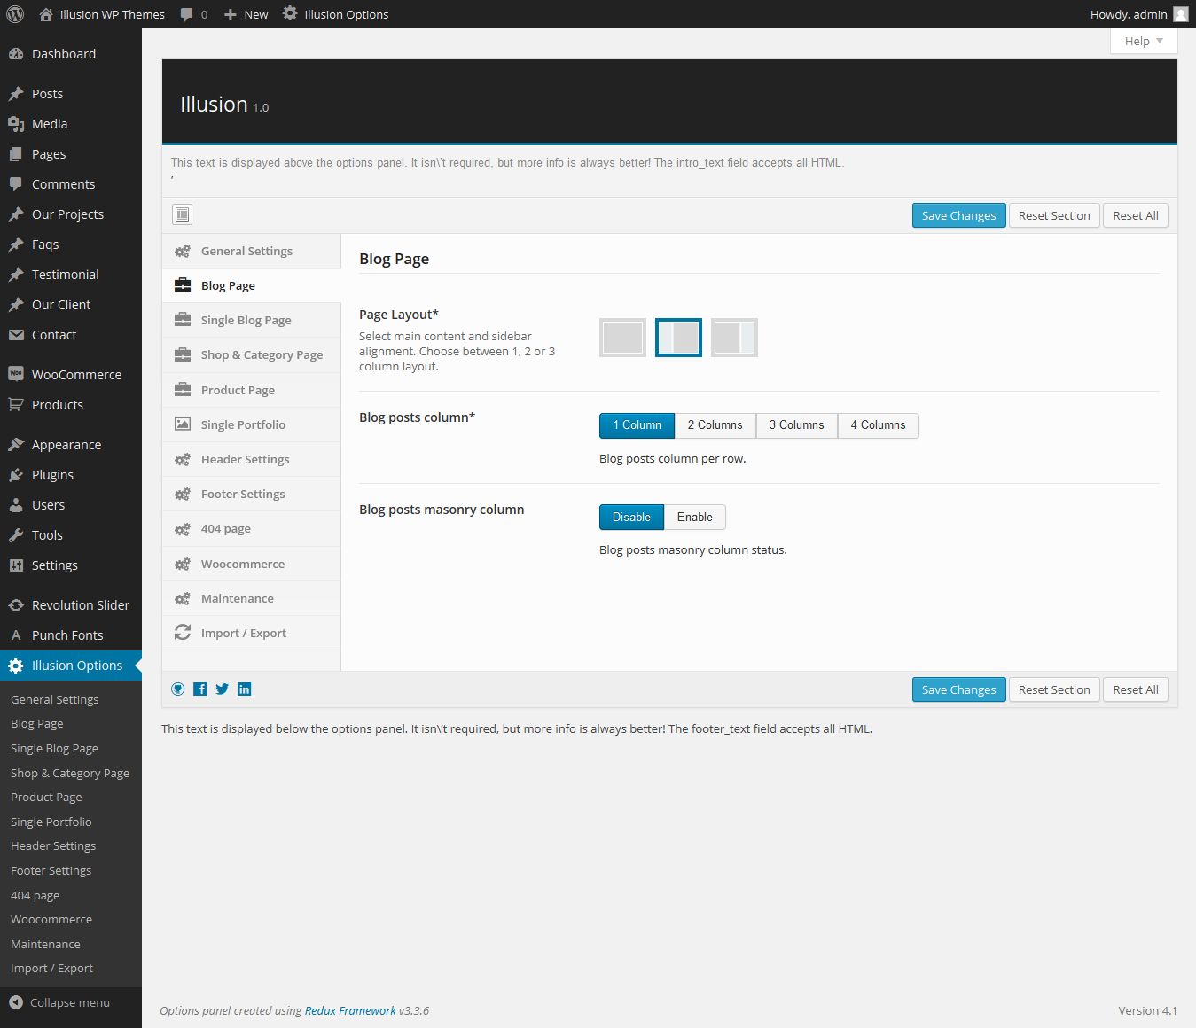The width and height of the screenshot is (1196, 1028).
Task: Open the GitHub icon in the panel footer
Action: (178, 689)
